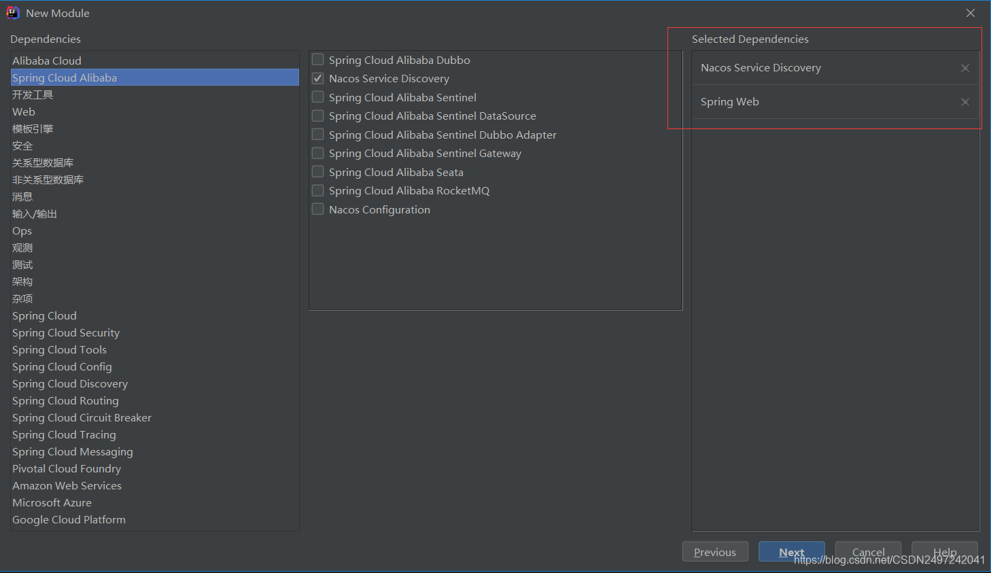Remove Spring Web from selected dependencies
This screenshot has height=573, width=991.
(x=964, y=102)
